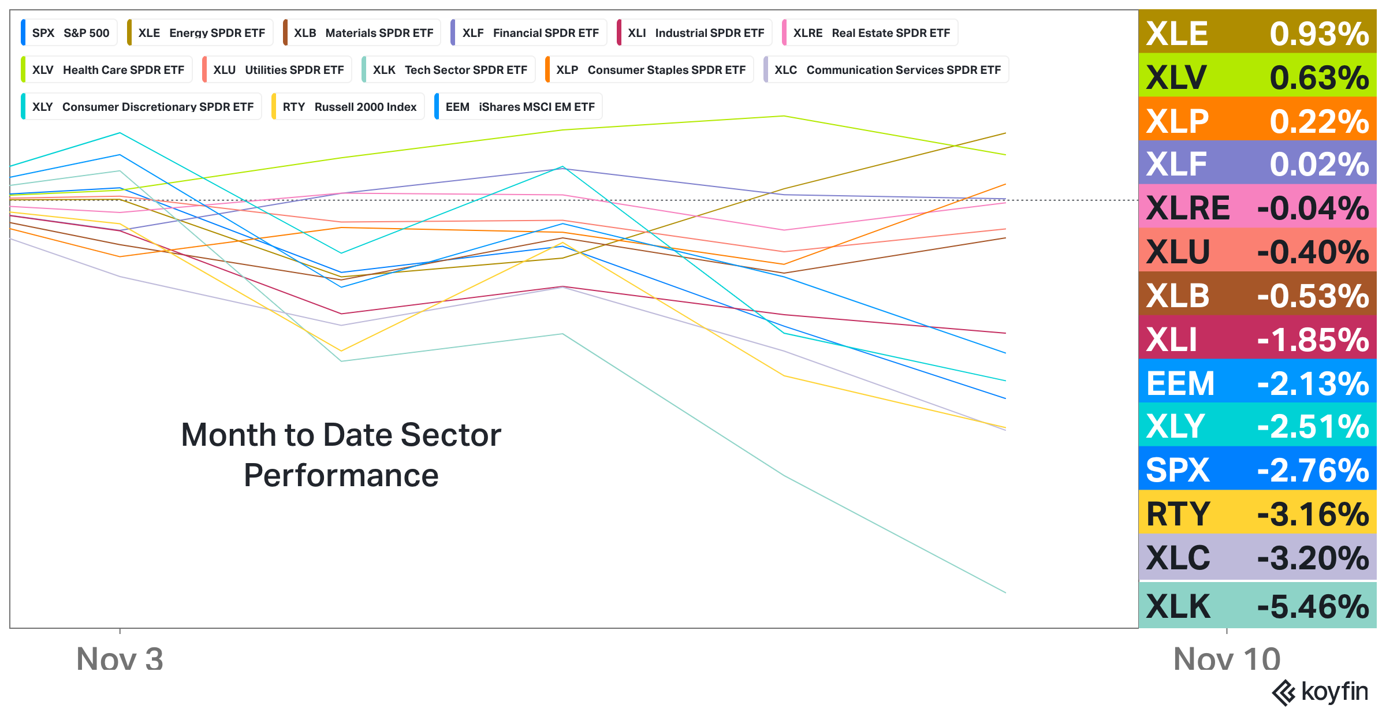Click the Month to Date Sector Performance title
1386x716 pixels.
pyautogui.click(x=341, y=455)
